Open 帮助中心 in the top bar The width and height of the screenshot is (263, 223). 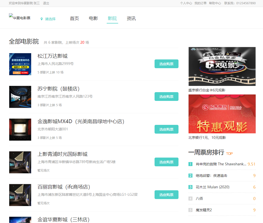(x=215, y=3)
